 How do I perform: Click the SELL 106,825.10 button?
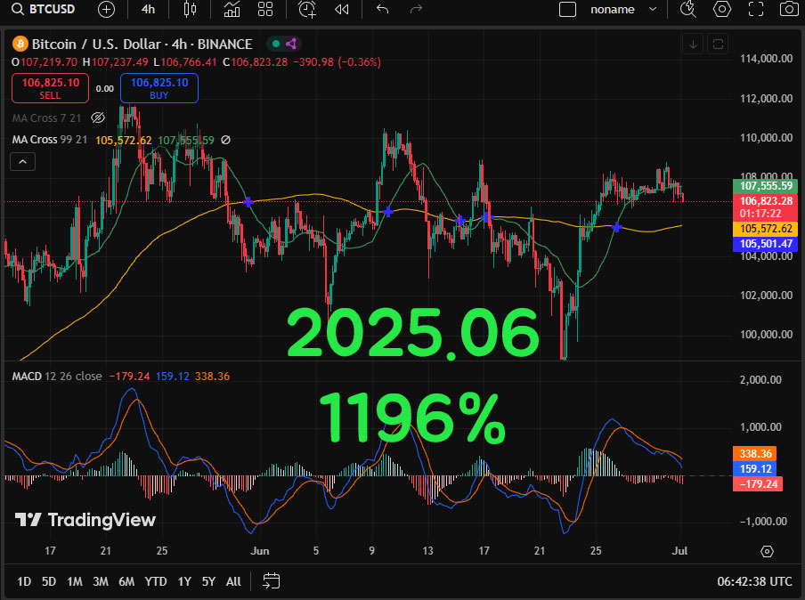coord(50,88)
